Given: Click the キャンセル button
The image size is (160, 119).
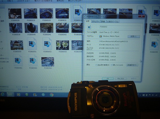Looking at the screenshot, I should tap(121, 79).
